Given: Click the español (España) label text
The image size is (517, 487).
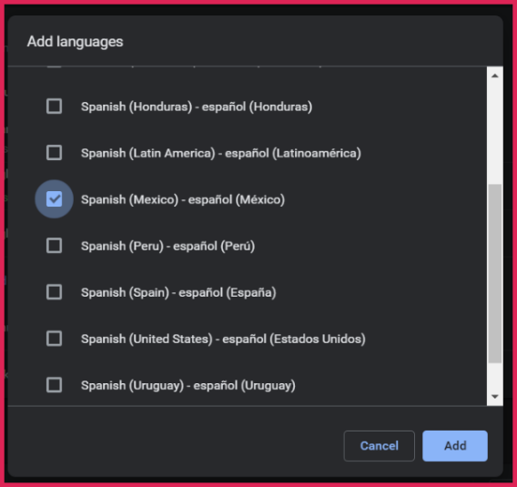Looking at the screenshot, I should coord(228,293).
